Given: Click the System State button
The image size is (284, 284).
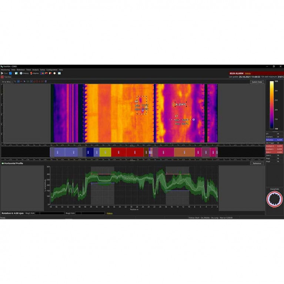Looking at the screenshot, I should (x=257, y=82).
